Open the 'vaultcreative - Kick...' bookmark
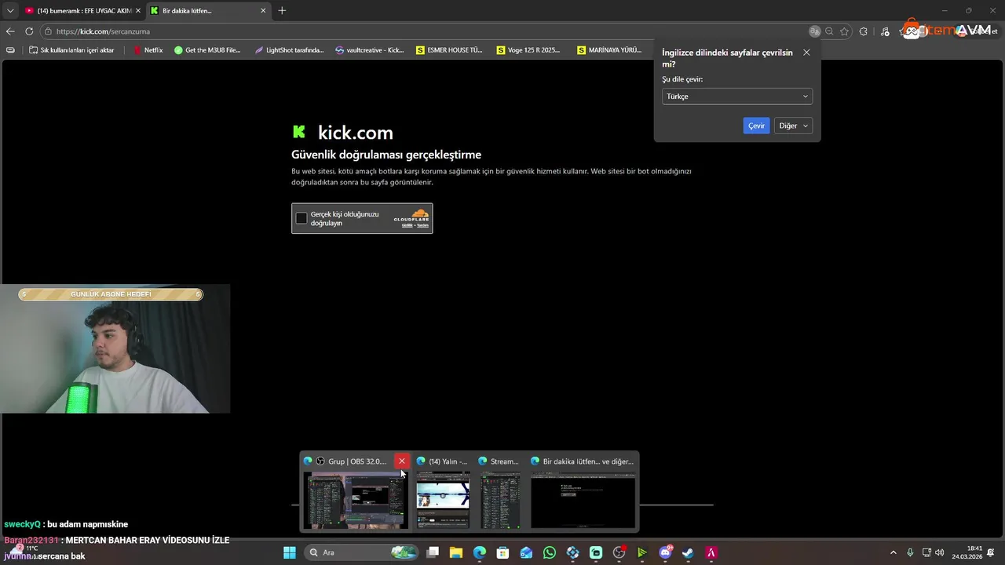 pyautogui.click(x=369, y=49)
